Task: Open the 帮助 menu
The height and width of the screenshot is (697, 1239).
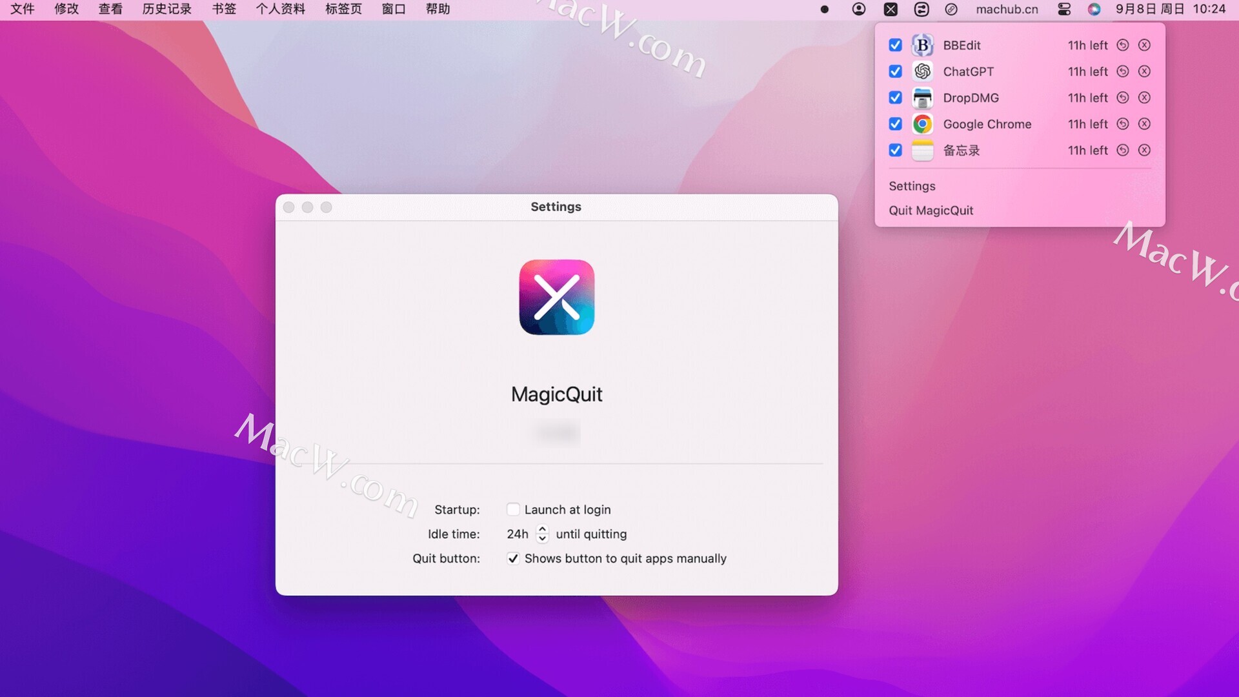Action: pos(438,9)
